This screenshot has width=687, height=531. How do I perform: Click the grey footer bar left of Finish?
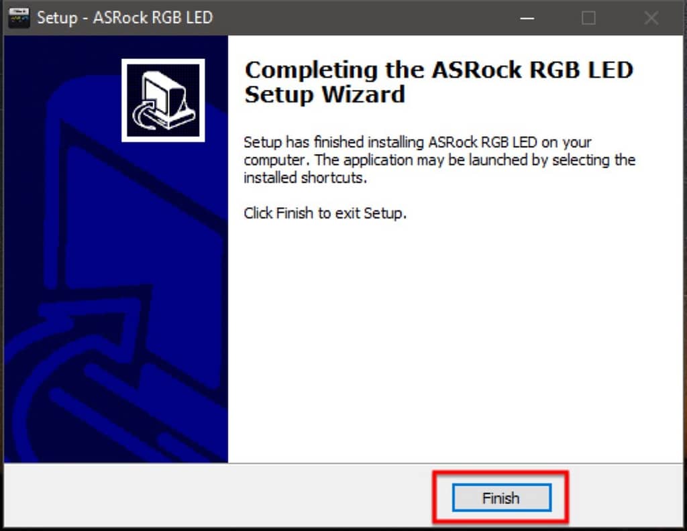pyautogui.click(x=219, y=495)
